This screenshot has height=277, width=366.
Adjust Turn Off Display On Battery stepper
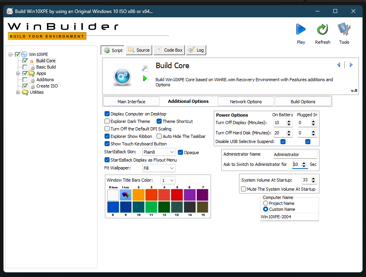pyautogui.click(x=289, y=123)
